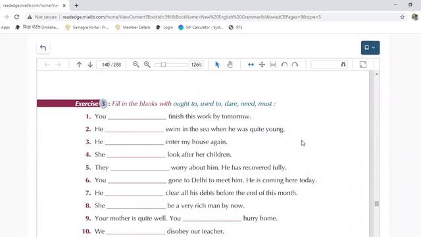Click the zoom slider handle
Image resolution: width=421 pixels, height=237 pixels.
tap(163, 65)
